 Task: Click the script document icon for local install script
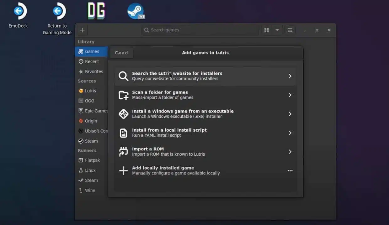[124, 133]
